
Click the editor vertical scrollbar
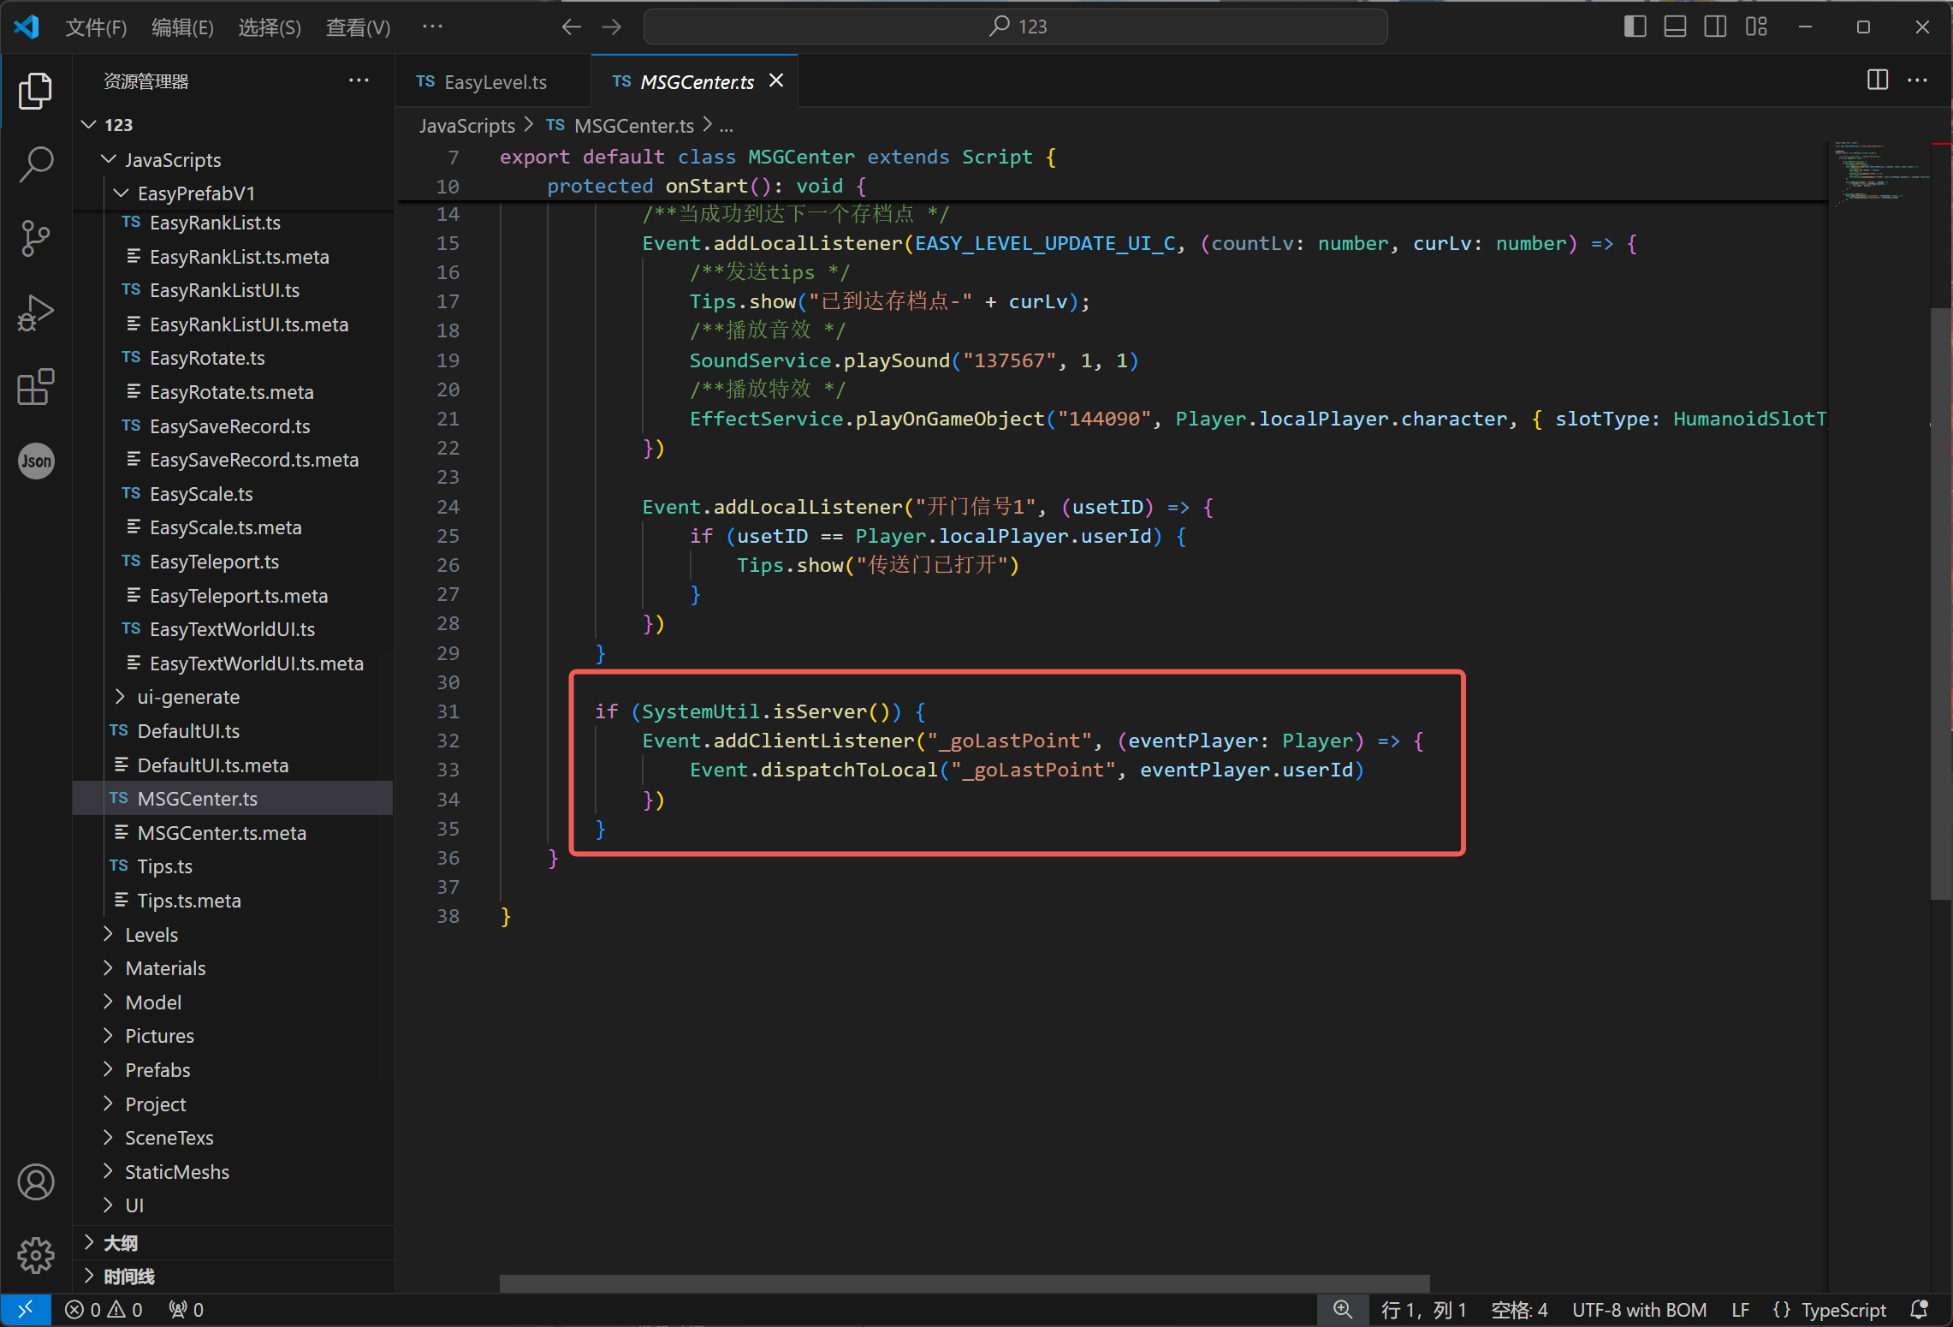[1941, 603]
